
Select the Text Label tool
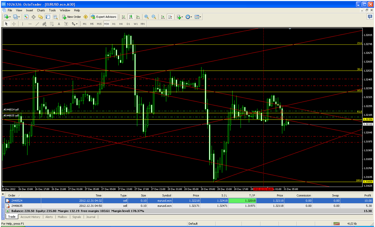pos(66,24)
